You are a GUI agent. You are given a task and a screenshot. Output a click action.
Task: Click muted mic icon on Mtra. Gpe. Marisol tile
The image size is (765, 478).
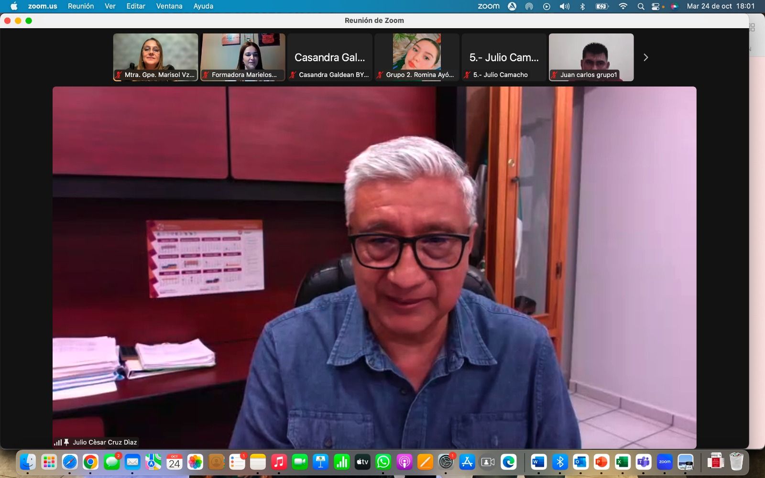click(x=119, y=75)
